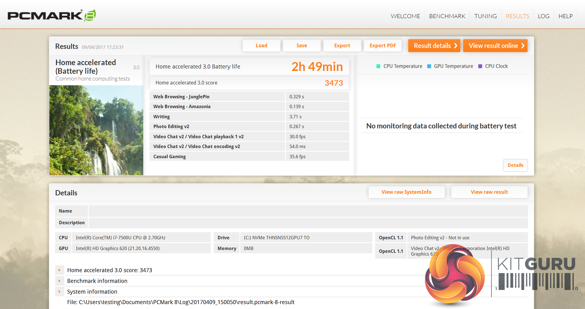Click the 3473 score value
Screen dimensions: 585x309
tap(334, 83)
